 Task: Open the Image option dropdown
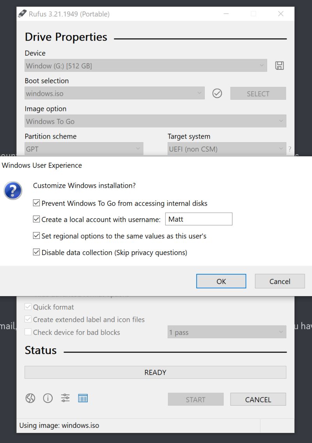(155, 121)
